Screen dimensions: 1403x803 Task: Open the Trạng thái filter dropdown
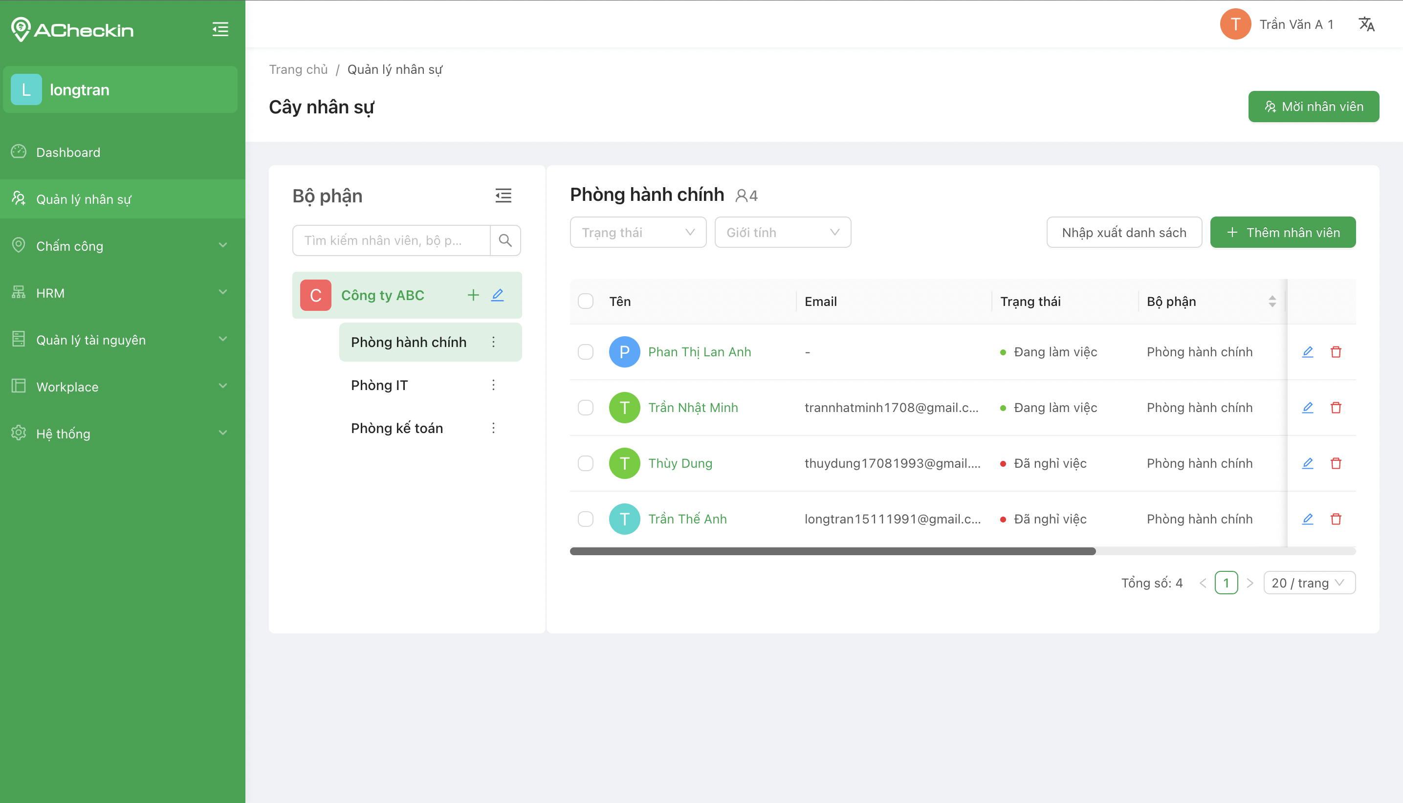[x=637, y=232]
